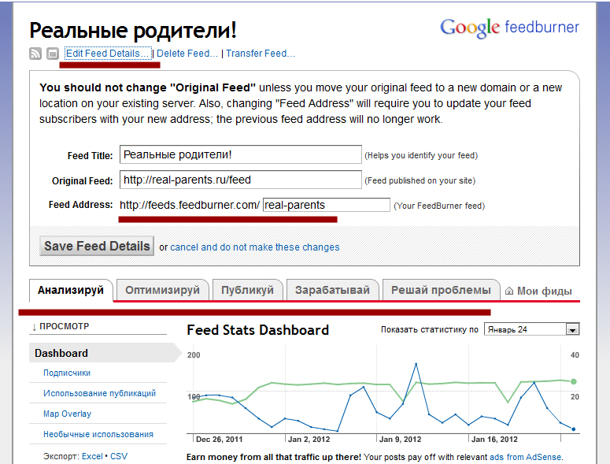Open Подписчики in the sidebar
The width and height of the screenshot is (610, 464).
pyautogui.click(x=67, y=373)
